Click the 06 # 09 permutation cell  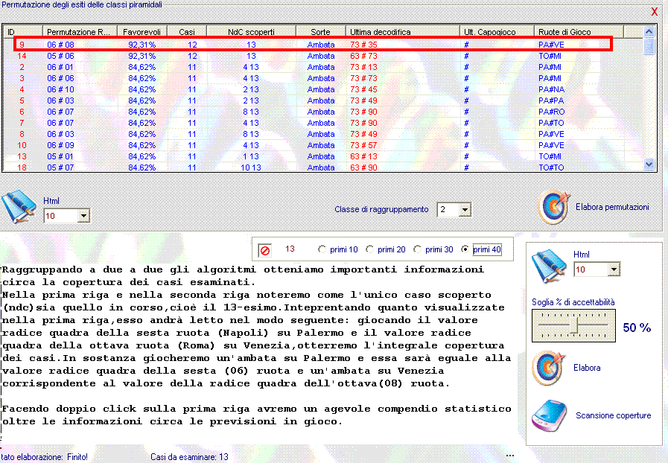tap(60, 145)
